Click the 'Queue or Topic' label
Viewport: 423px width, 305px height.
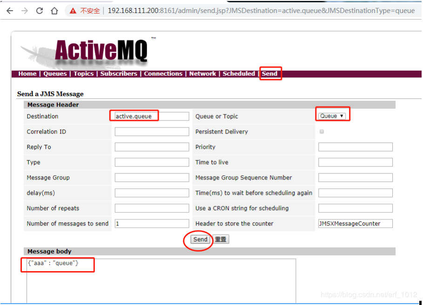pos(217,116)
